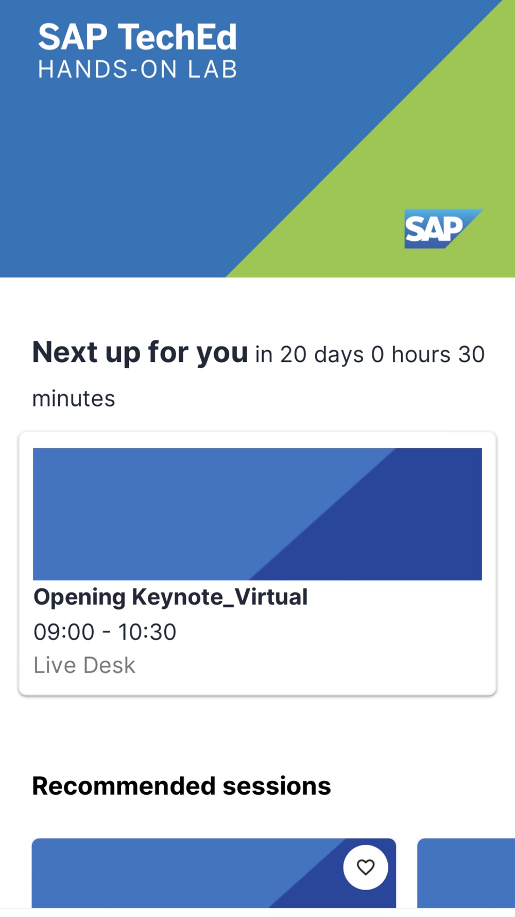
Task: Tap the 09:00 - 10:30 session time
Action: [105, 632]
